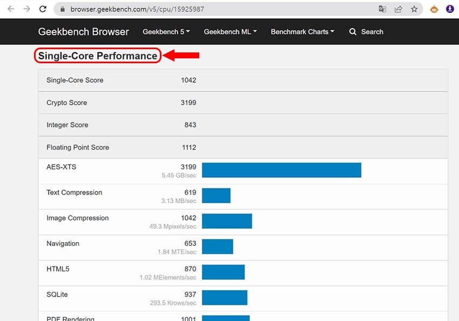Viewport: 459px width, 321px height.
Task: Expand the Benchmark Charts dropdown menu
Action: [302, 32]
